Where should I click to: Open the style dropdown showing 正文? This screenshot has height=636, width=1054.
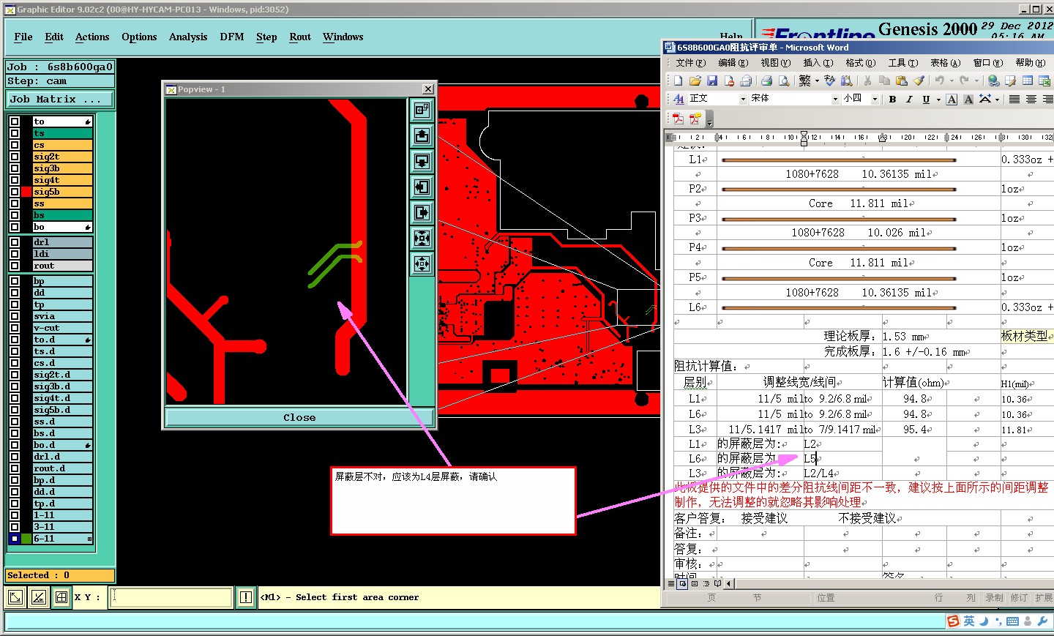coord(743,99)
